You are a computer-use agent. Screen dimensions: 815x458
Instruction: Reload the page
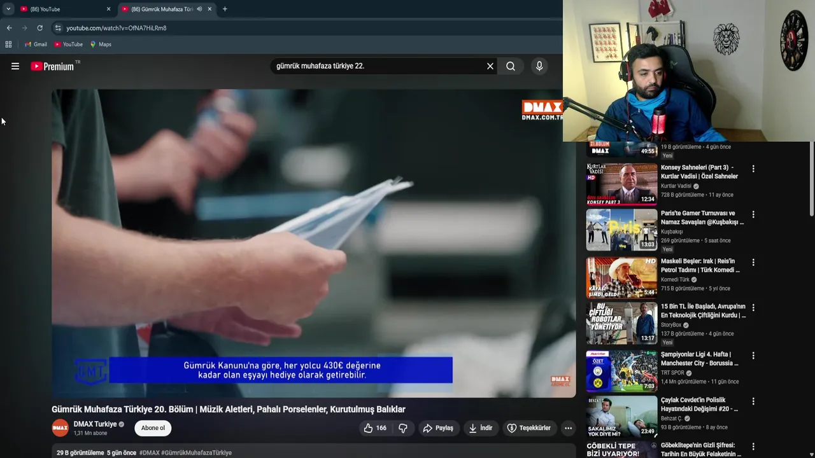pyautogui.click(x=39, y=28)
